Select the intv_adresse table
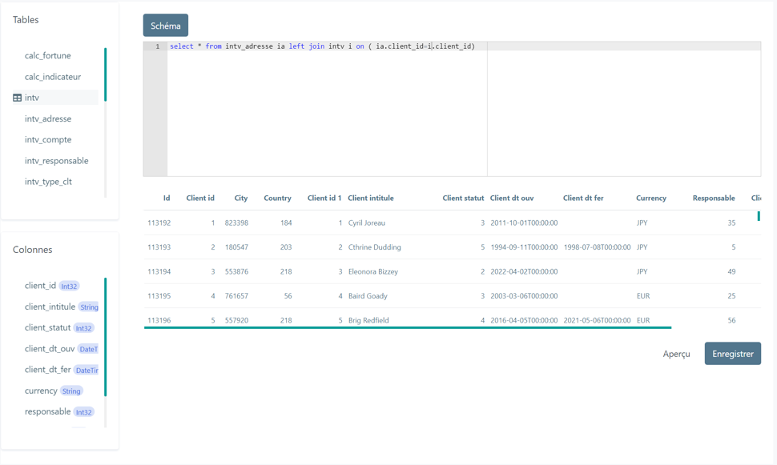The image size is (777, 465). (48, 118)
